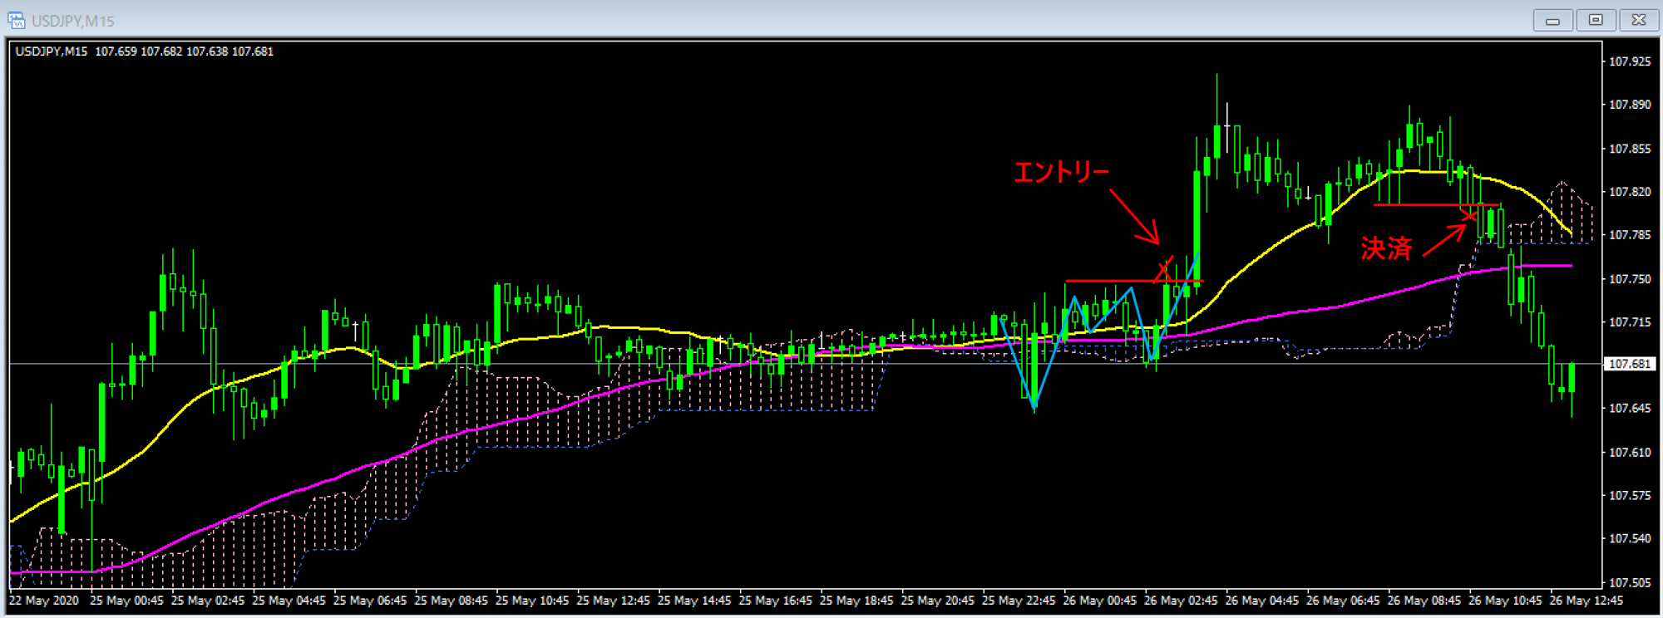Click the 26 May 12:45 time label

click(1586, 601)
